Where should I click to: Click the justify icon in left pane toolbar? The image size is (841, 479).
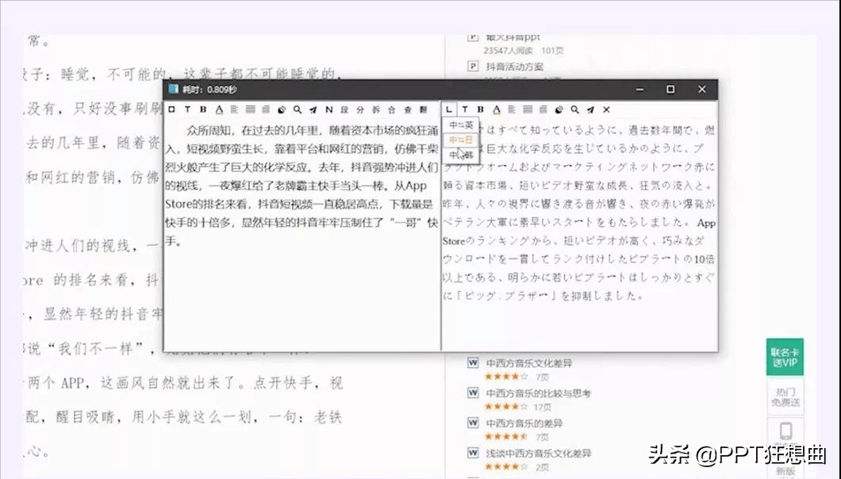[251, 109]
